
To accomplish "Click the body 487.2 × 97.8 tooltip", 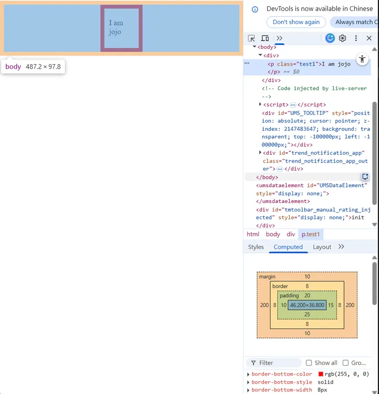I will coord(33,67).
